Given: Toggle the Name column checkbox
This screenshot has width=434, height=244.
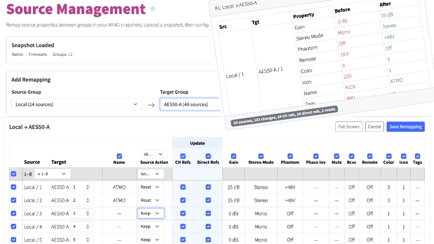Looking at the screenshot, I should (x=119, y=156).
